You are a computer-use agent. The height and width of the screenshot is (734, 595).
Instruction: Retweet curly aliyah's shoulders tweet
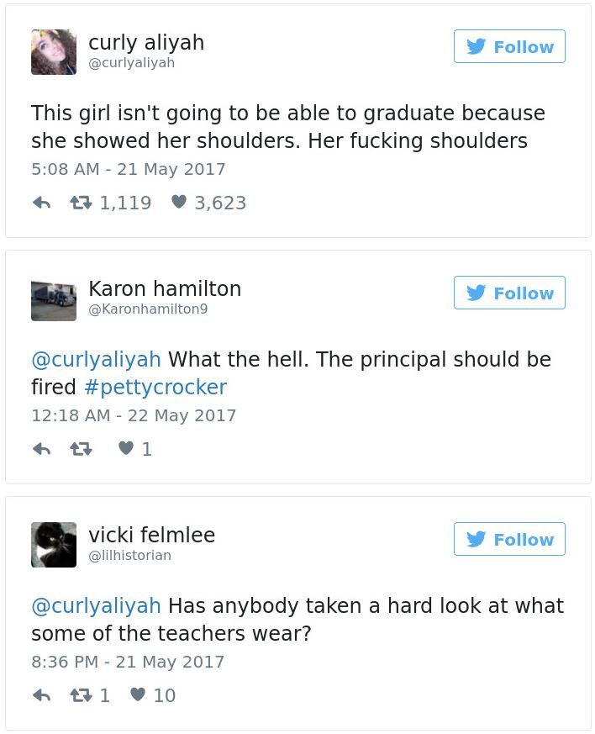click(82, 203)
